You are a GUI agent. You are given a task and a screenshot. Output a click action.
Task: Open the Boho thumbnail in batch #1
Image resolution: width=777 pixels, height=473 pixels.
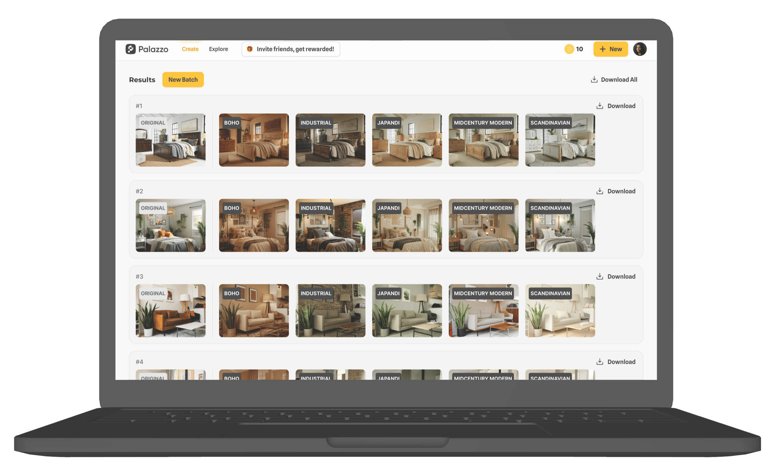pos(254,140)
